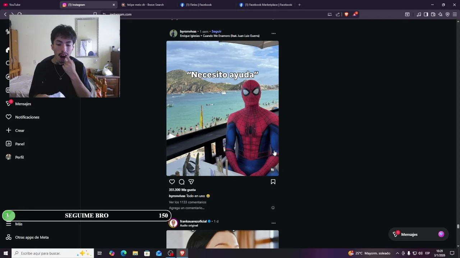Open more options on franksuarezoficial post

point(273,223)
